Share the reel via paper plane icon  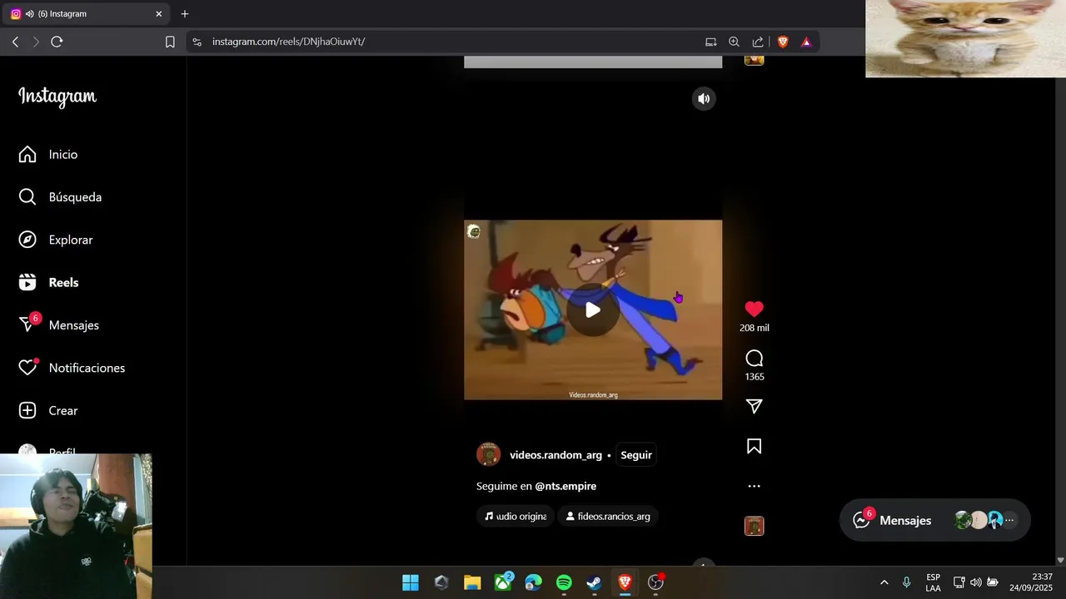[x=754, y=406]
